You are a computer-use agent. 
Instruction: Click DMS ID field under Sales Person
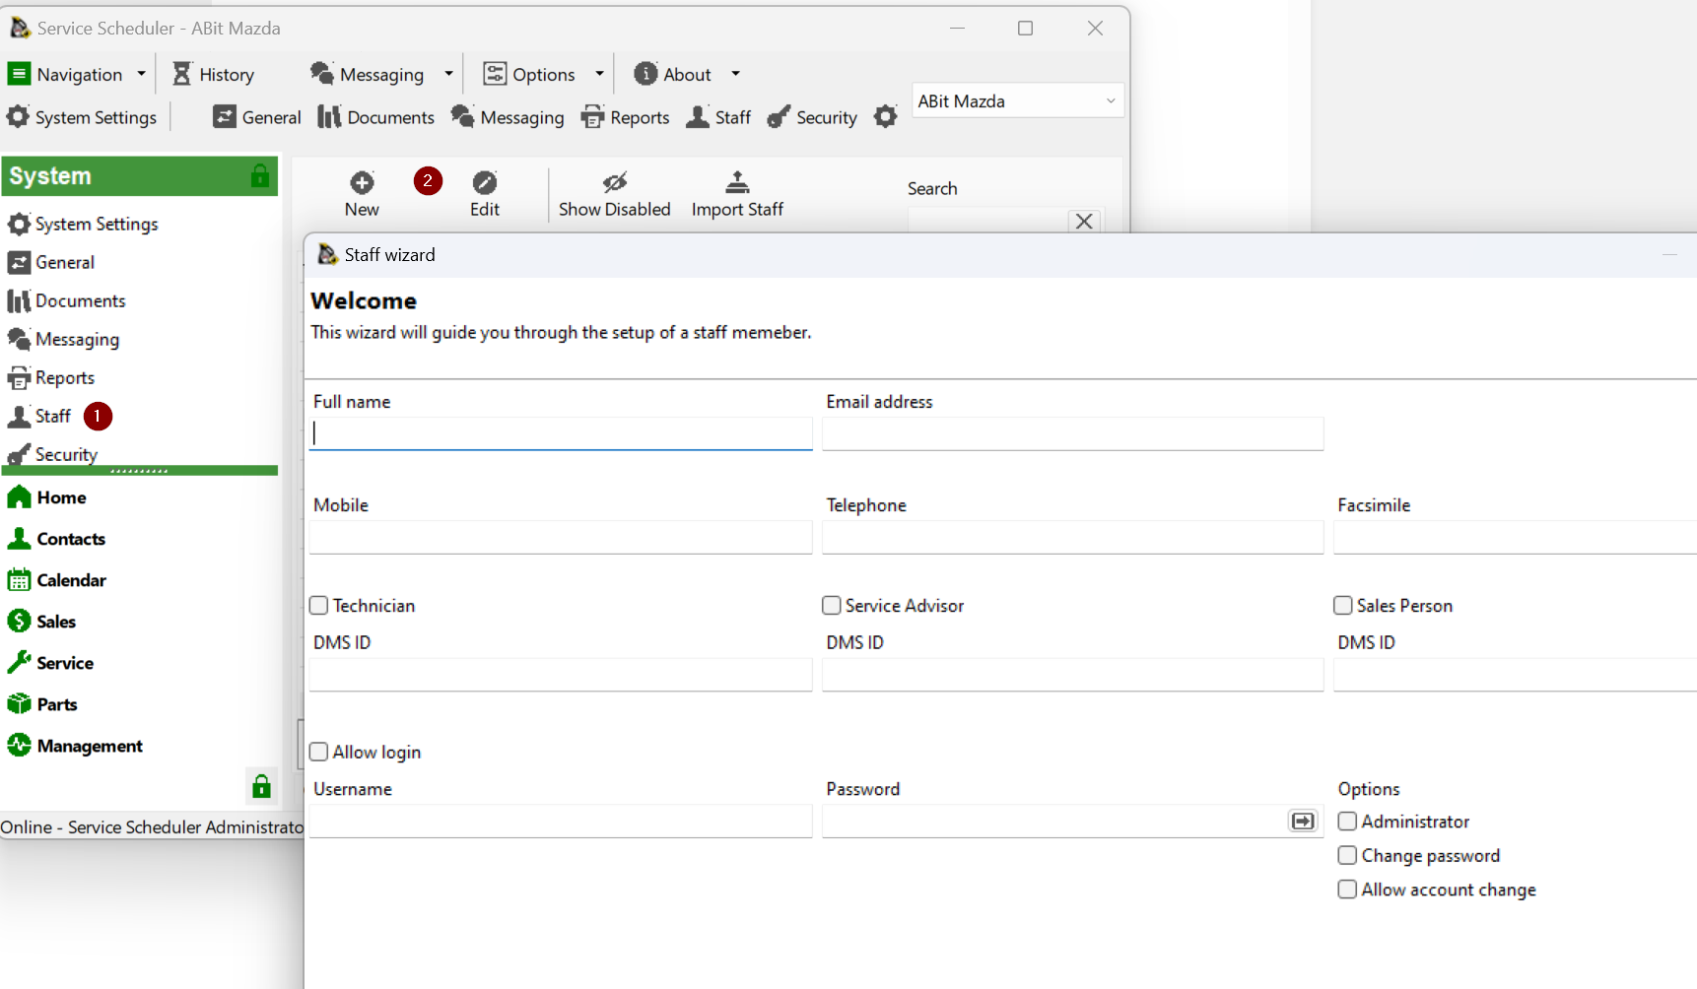click(1515, 675)
